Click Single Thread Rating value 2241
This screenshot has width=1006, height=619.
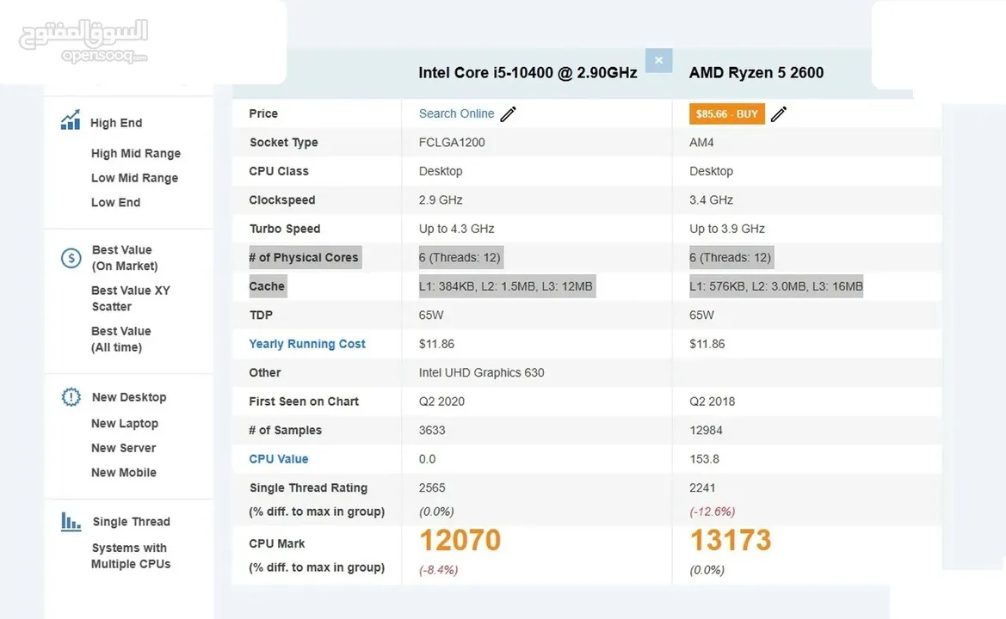[702, 487]
